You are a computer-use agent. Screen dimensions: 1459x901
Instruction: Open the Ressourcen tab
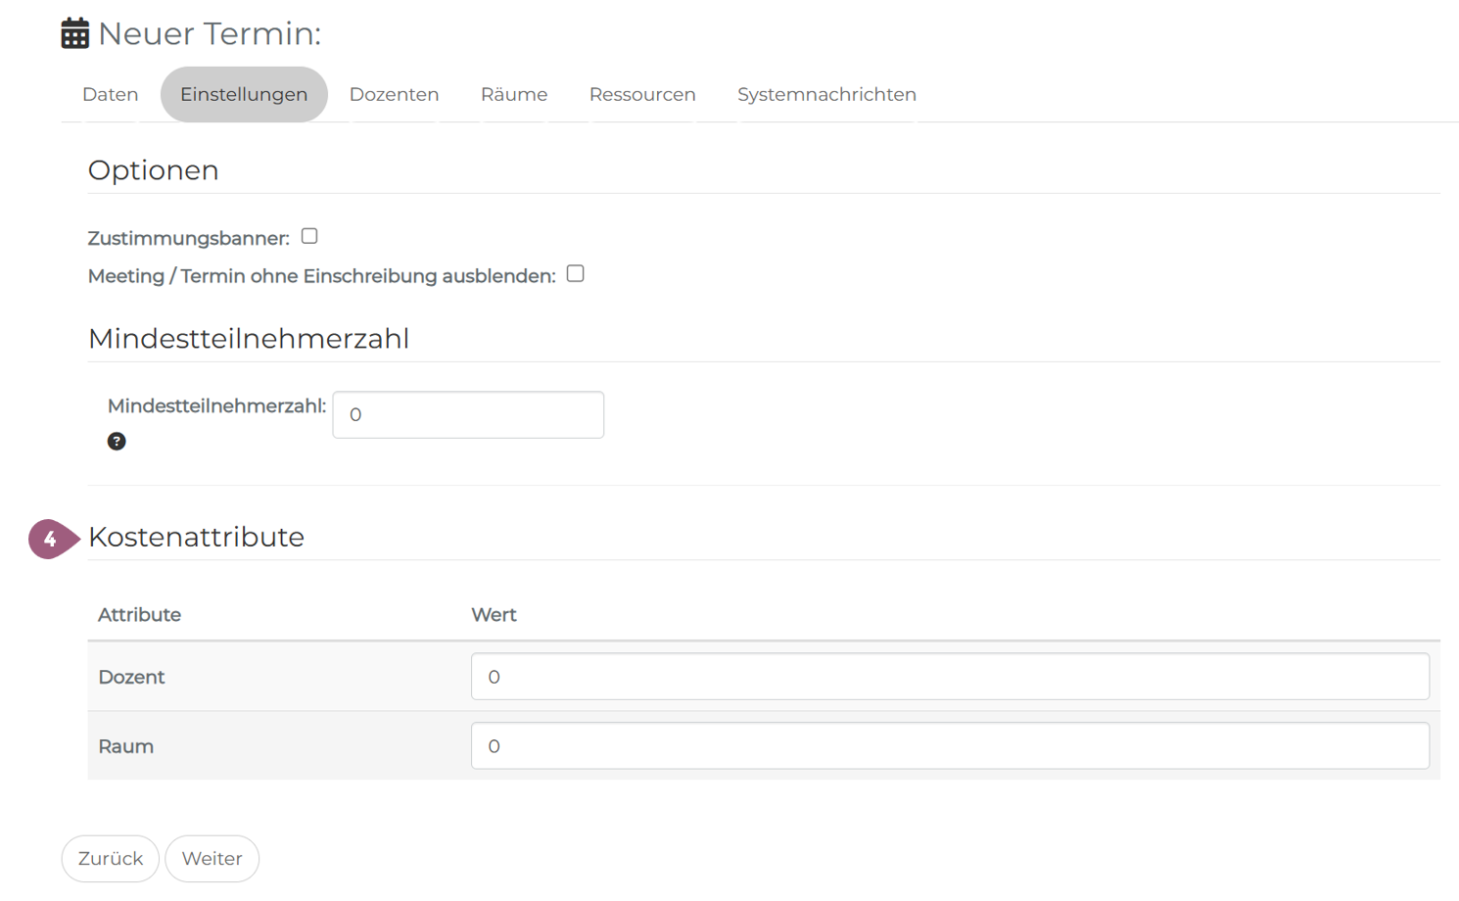pyautogui.click(x=642, y=95)
